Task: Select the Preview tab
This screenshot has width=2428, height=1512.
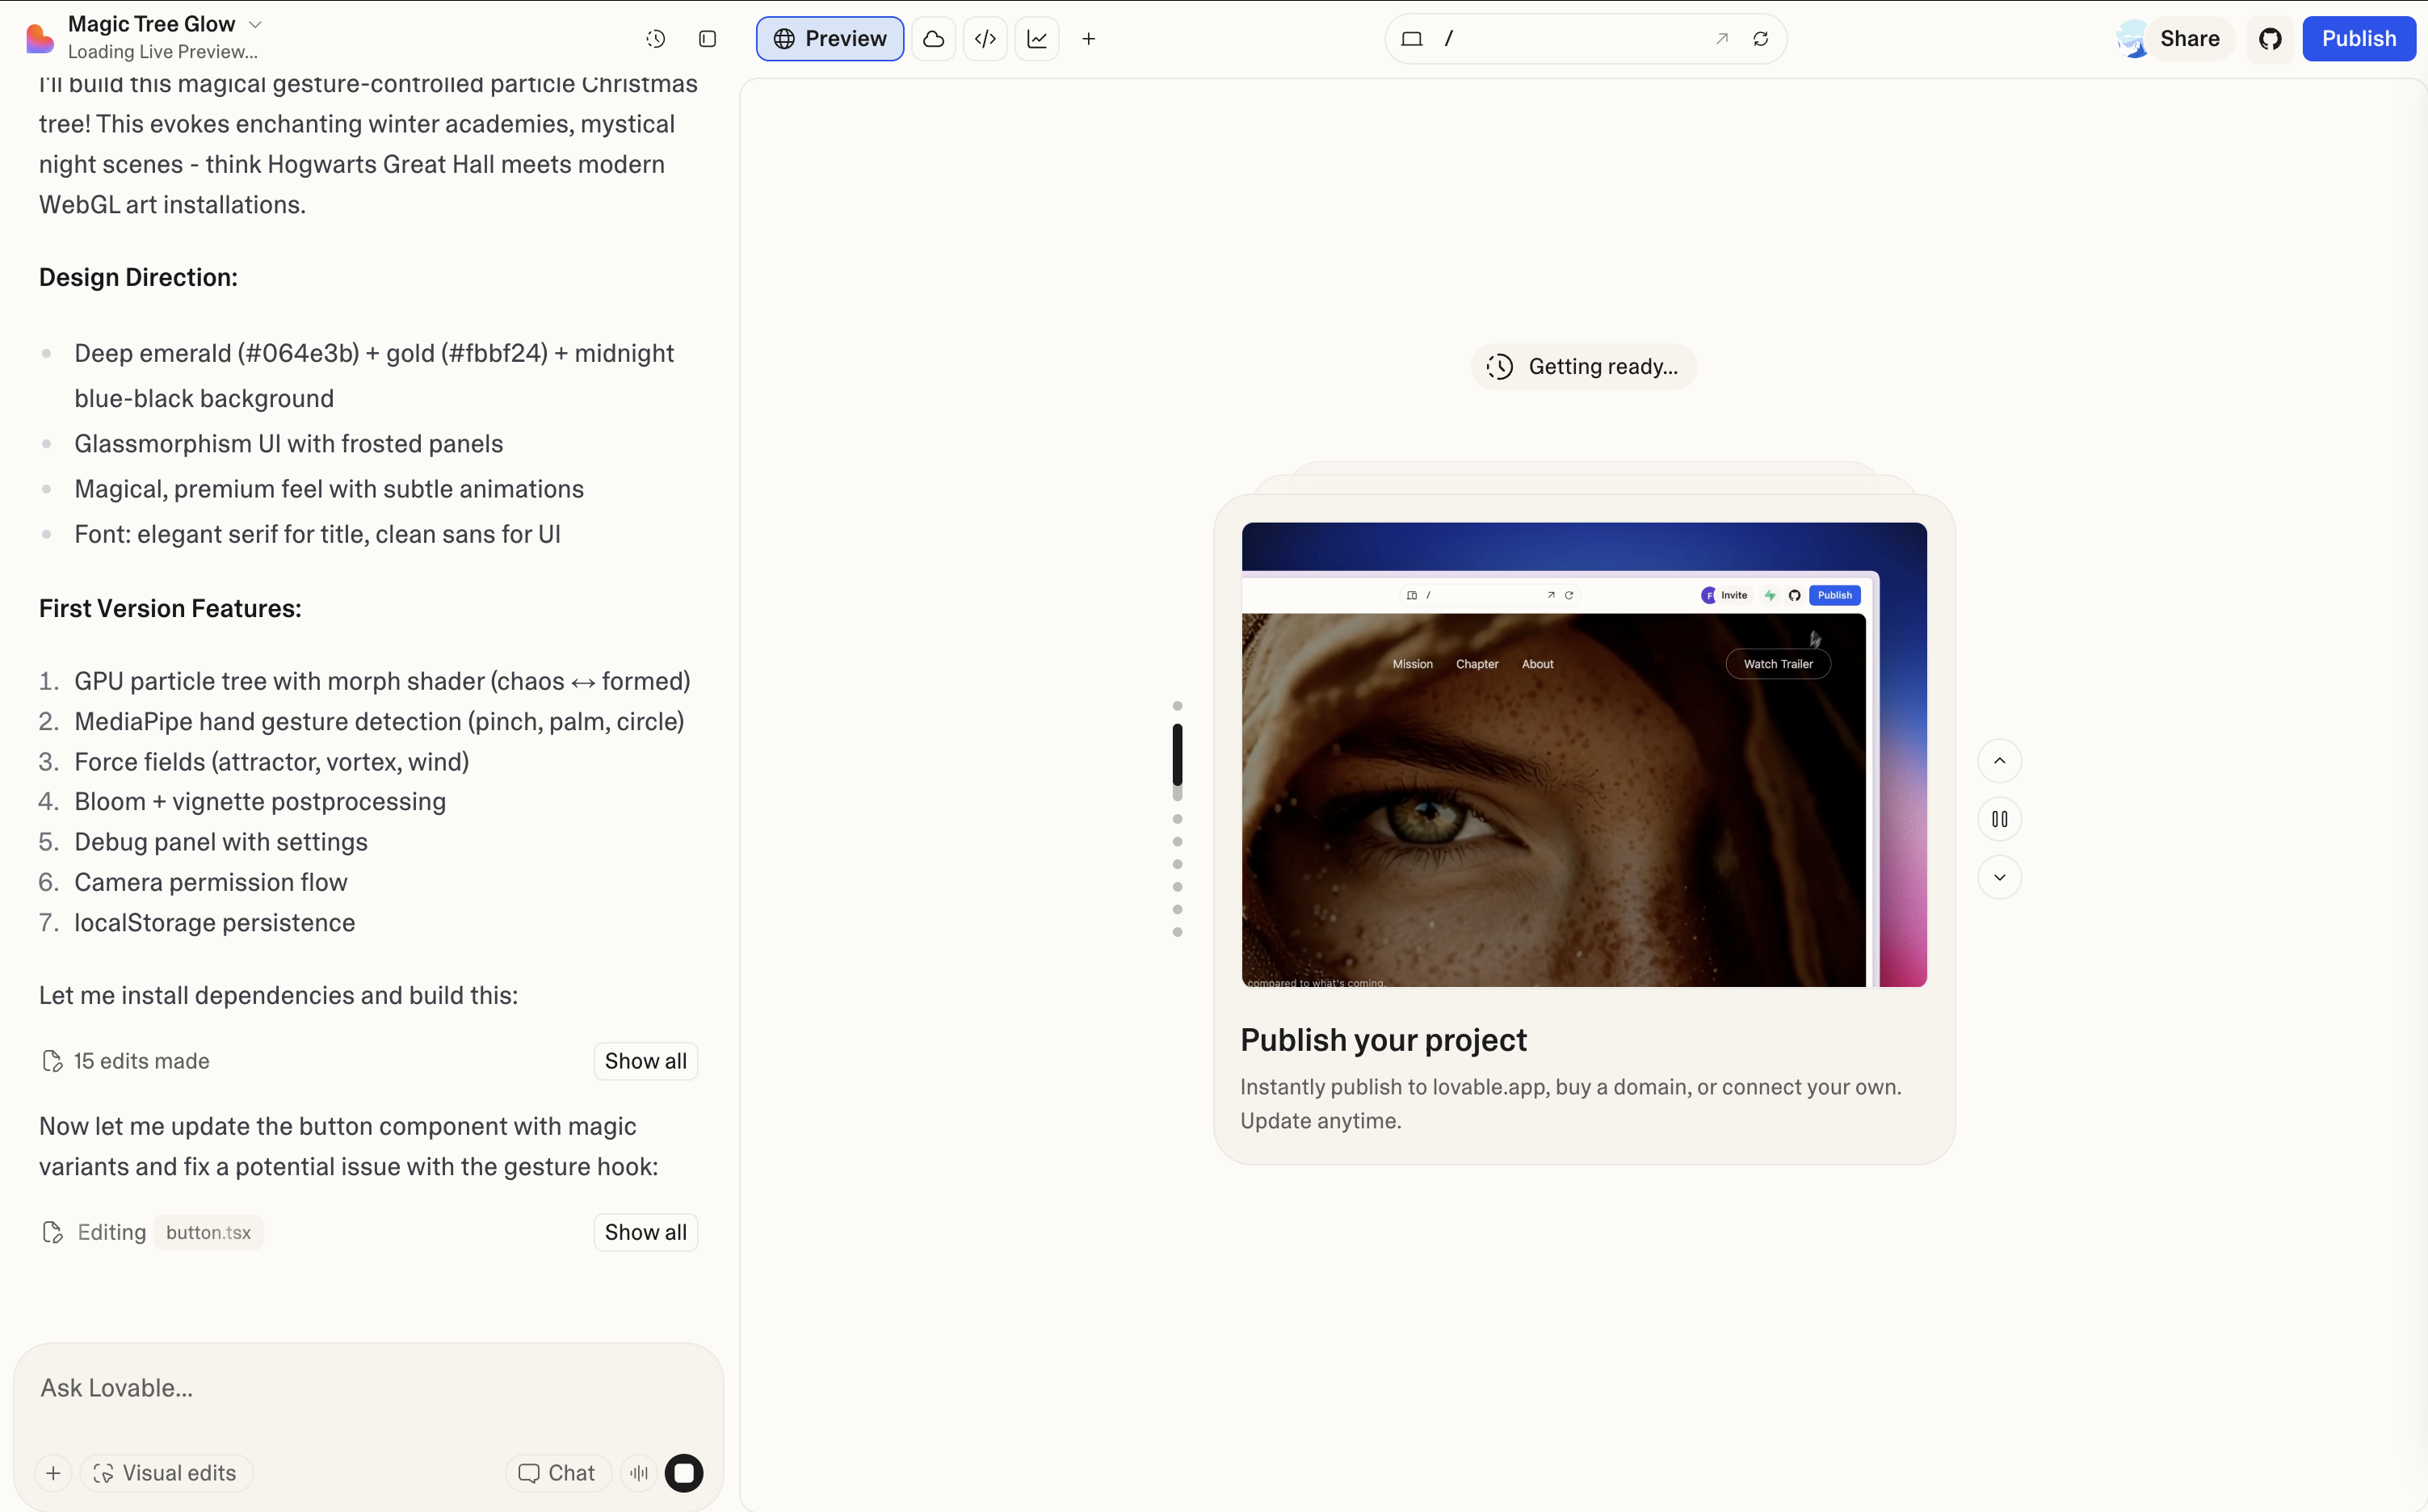Action: click(x=830, y=39)
